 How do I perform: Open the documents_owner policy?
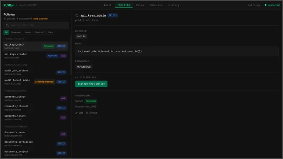(x=36, y=134)
